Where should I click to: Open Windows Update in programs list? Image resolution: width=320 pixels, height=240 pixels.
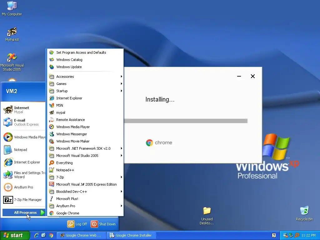(x=85, y=67)
